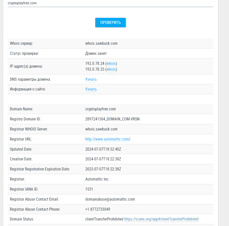Click the Registrar value Automattic Inc.

tap(97, 179)
